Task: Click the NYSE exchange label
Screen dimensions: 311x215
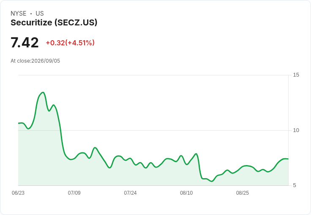Action: (19, 14)
